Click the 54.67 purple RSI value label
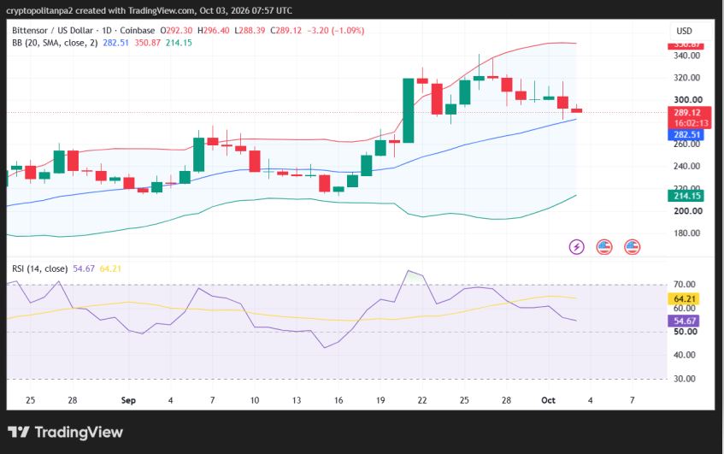This screenshot has width=724, height=454. 685,321
